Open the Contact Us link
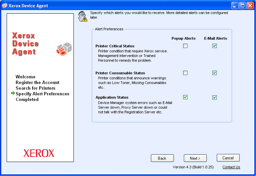This screenshot has height=176, width=256. click(x=231, y=167)
